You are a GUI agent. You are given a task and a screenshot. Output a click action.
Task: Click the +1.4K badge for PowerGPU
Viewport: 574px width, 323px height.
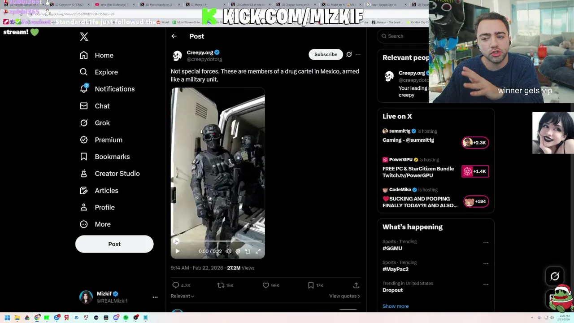(475, 171)
